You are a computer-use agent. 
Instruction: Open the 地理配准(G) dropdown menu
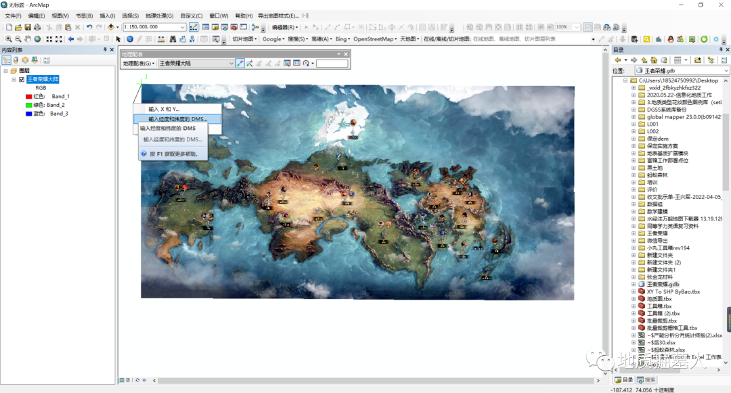[x=138, y=64]
